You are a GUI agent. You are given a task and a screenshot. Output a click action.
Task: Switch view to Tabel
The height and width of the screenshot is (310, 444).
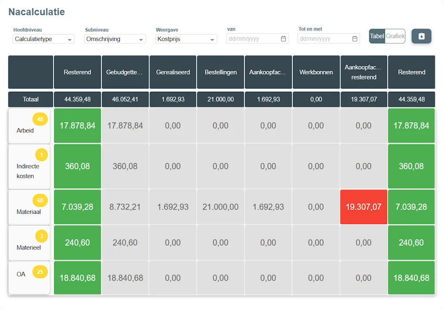[377, 36]
